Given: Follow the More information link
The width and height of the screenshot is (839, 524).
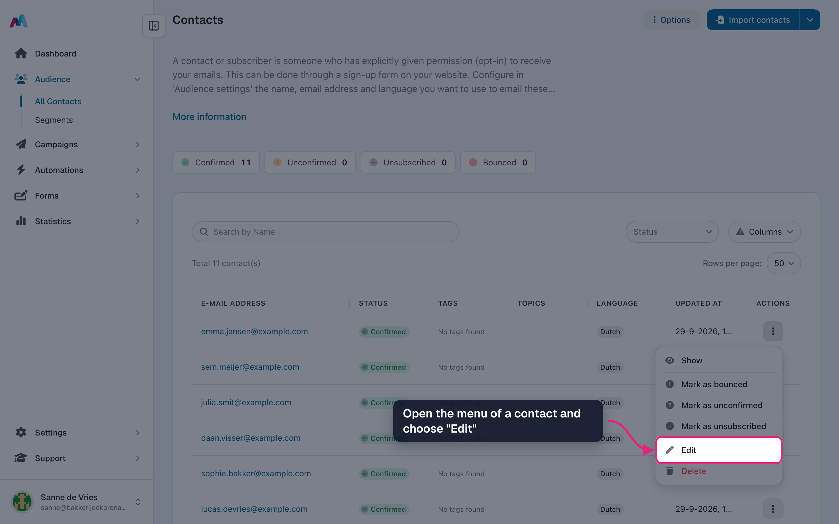Looking at the screenshot, I should click(x=209, y=117).
